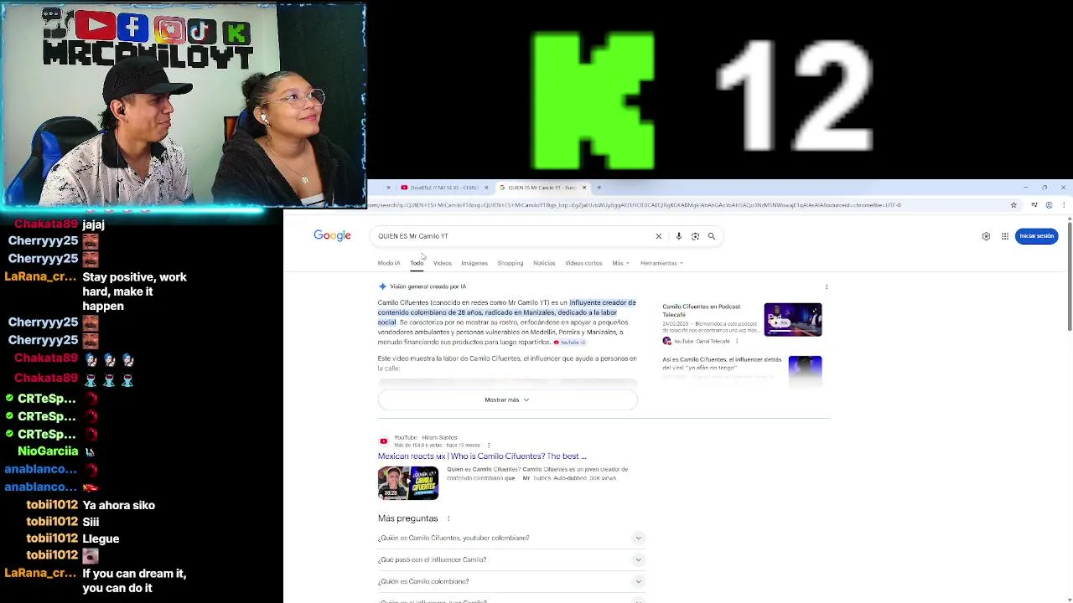Expand ¿Qué pasó con el influencer Camilo?

511,559
